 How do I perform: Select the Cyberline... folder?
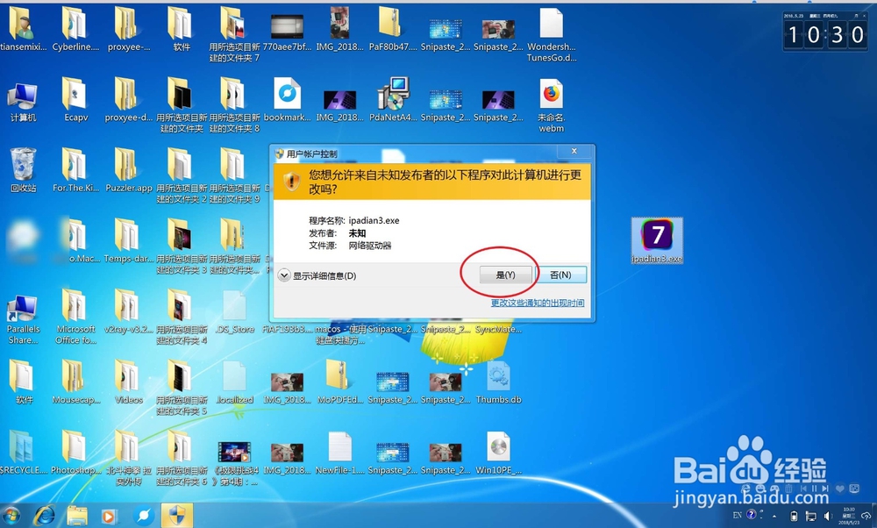pyautogui.click(x=75, y=29)
